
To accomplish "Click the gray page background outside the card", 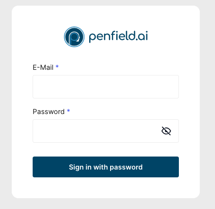I will pyautogui.click(x=208, y=101).
